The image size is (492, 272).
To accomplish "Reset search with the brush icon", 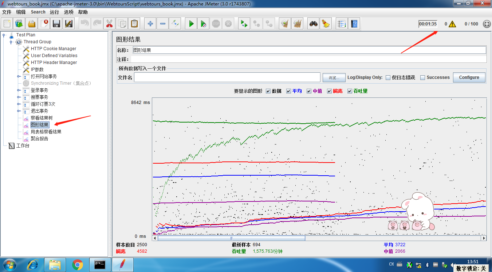I will pyautogui.click(x=326, y=24).
